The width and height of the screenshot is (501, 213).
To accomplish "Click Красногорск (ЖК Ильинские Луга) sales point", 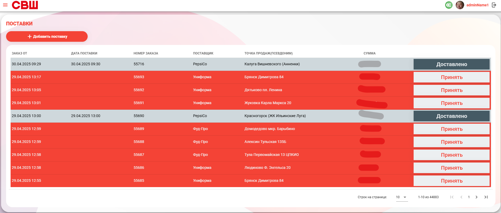I will [x=275, y=116].
